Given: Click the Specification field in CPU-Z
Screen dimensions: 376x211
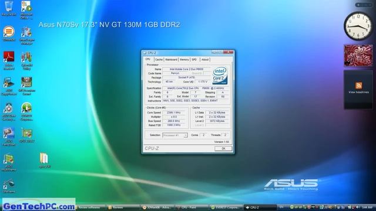Looking at the screenshot, I should pyautogui.click(x=196, y=89).
